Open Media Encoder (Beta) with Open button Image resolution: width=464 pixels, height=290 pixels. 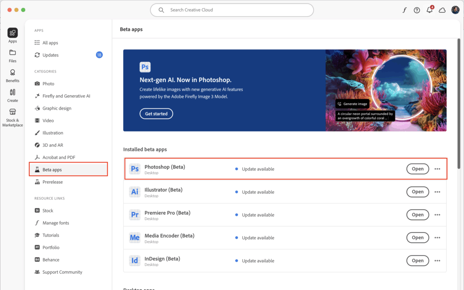pos(417,237)
